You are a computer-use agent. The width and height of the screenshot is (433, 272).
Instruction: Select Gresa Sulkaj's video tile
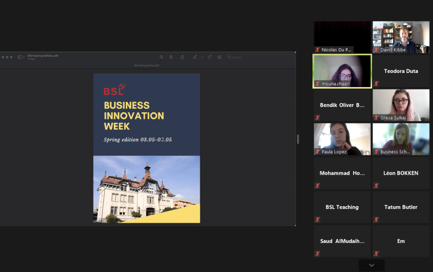tap(400, 105)
